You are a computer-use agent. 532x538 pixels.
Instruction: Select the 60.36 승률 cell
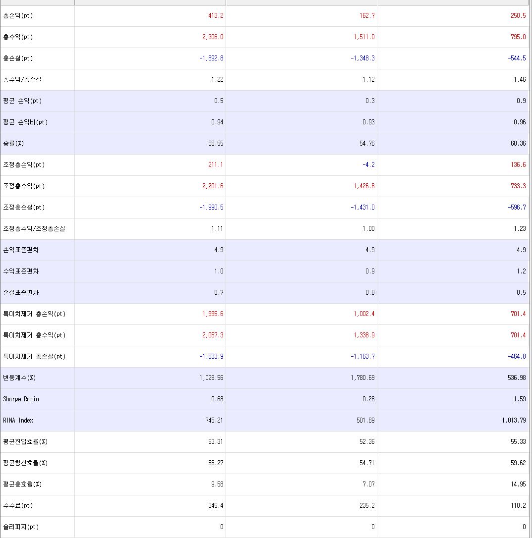point(518,144)
